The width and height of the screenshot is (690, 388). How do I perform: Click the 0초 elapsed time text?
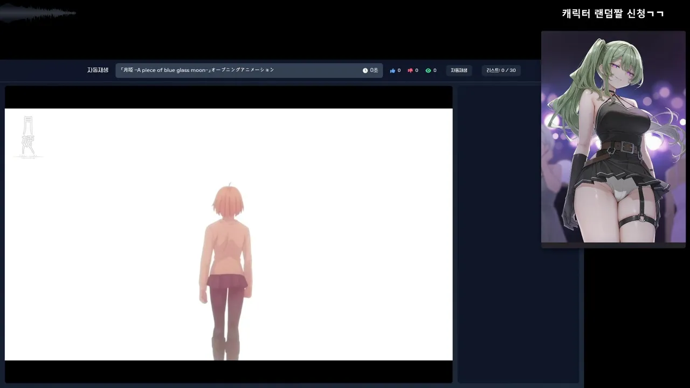(x=374, y=71)
